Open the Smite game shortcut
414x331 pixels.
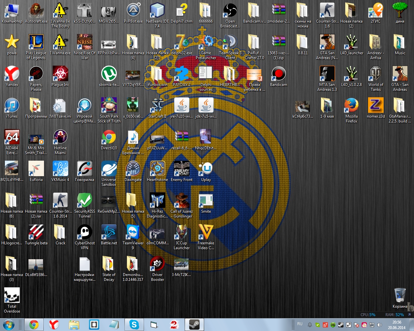pos(206,203)
